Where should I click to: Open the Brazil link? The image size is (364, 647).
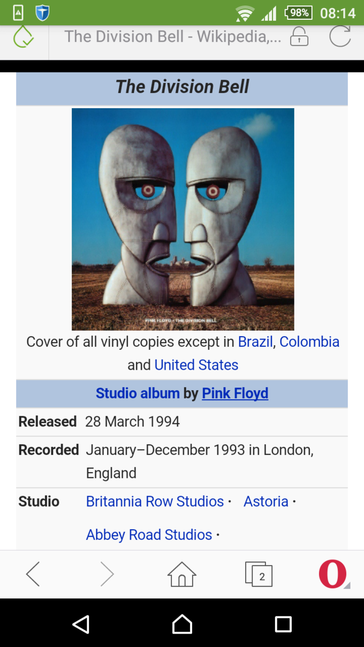[x=255, y=341]
